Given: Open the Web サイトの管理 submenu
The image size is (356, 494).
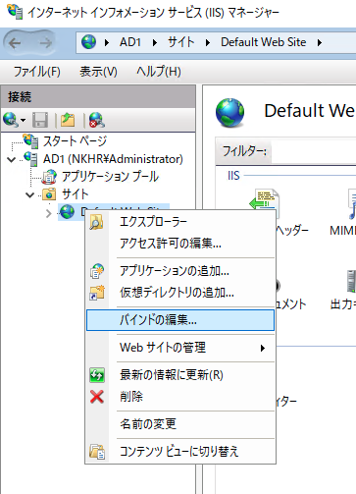Looking at the screenshot, I should (x=180, y=348).
